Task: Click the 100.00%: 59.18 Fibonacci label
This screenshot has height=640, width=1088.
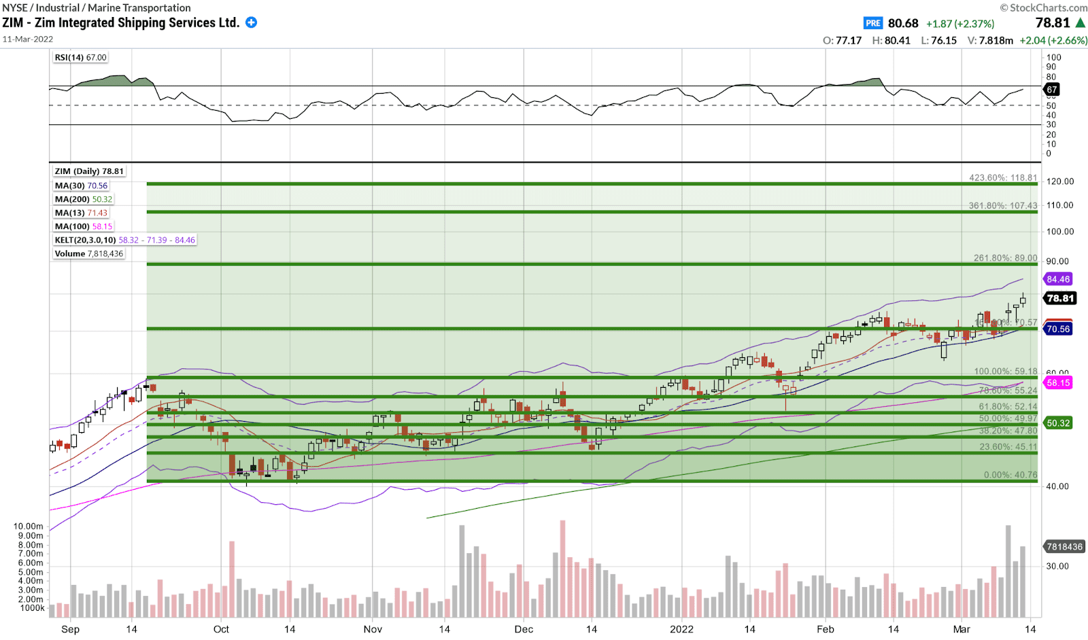Action: point(1005,371)
